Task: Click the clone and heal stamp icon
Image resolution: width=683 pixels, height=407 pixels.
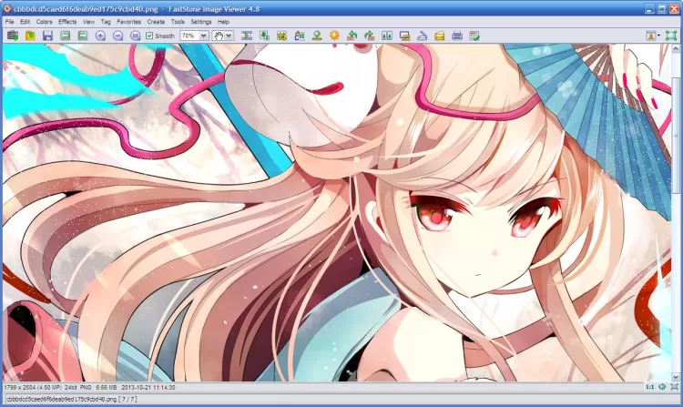Action: 317,36
